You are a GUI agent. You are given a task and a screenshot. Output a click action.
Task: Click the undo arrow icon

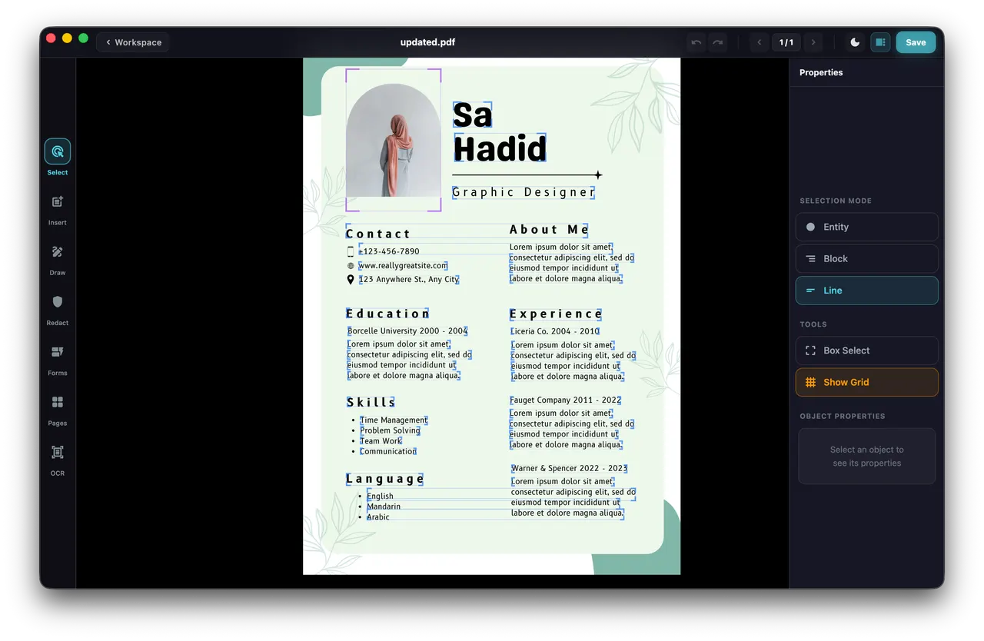pos(696,42)
